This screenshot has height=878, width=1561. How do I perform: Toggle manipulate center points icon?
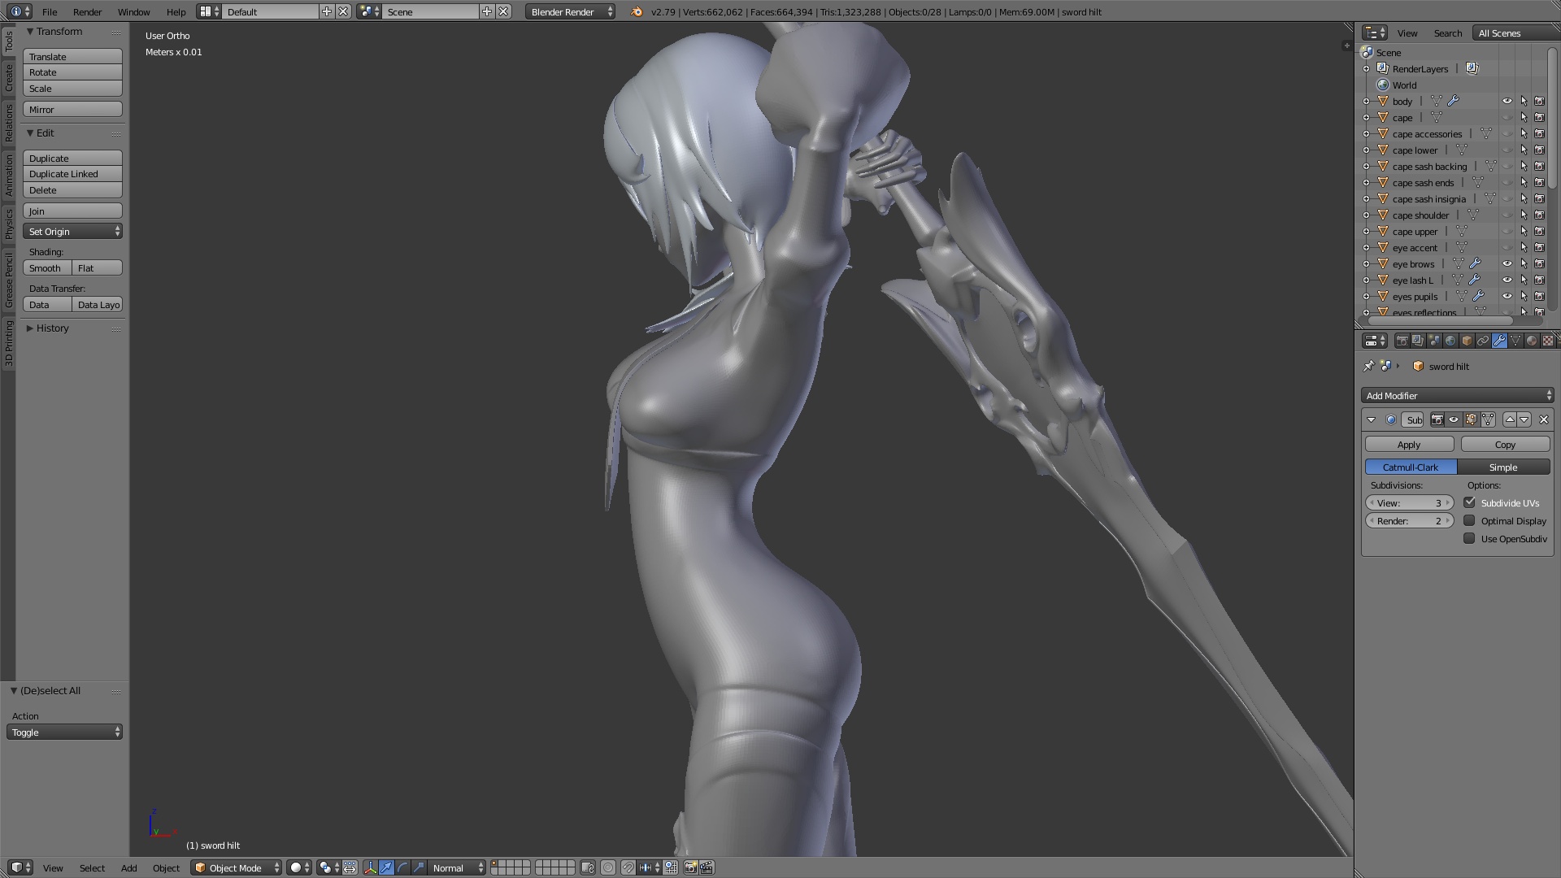350,867
